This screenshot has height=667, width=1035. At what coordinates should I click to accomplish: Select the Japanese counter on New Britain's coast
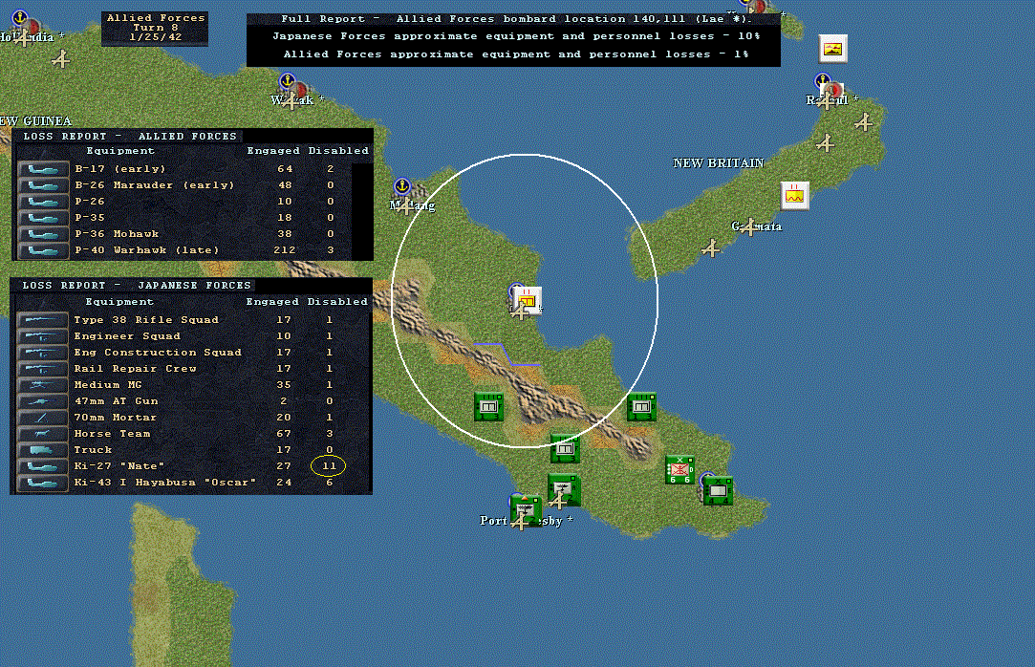pos(795,196)
